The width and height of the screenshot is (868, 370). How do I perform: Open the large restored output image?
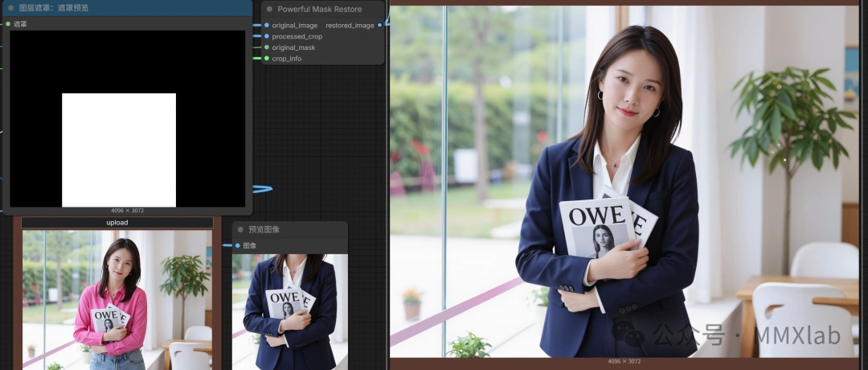(x=624, y=181)
